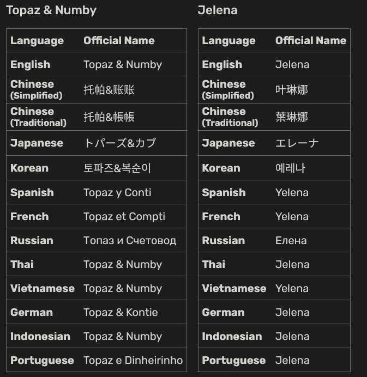This screenshot has height=377, width=367.
Task: Click Official Name header in Jelena table
Action: coord(311,41)
